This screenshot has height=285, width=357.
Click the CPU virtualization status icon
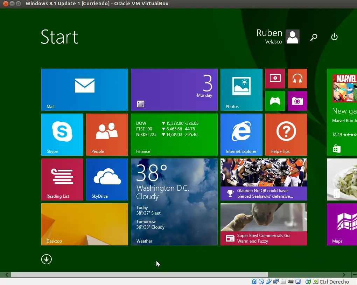coord(298,281)
